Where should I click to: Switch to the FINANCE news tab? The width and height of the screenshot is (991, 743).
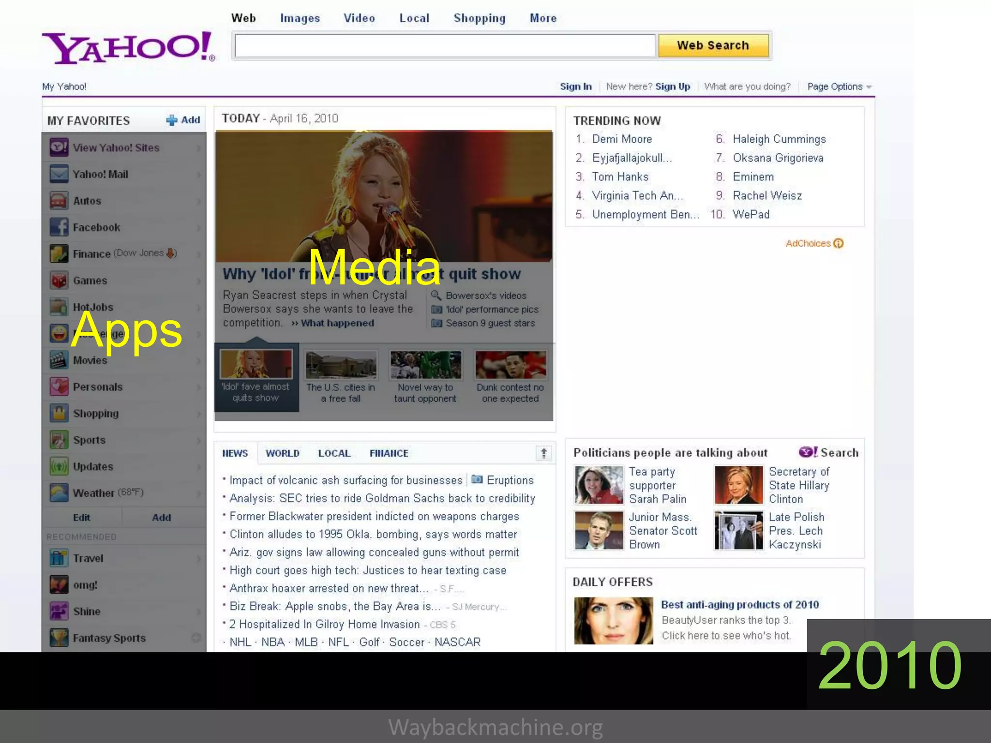[389, 453]
